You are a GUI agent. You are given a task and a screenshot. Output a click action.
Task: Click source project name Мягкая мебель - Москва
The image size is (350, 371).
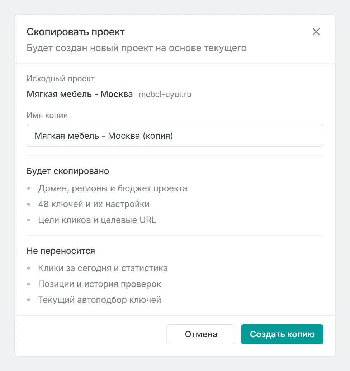pos(80,94)
